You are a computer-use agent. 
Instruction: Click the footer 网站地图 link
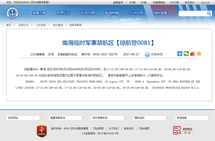click(x=144, y=129)
